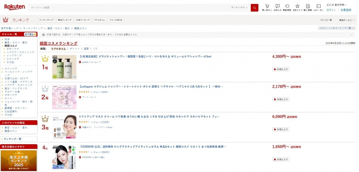Open the 3rd-ranked lift-up mask product thumbnail
This screenshot has width=359, height=172.
(x=64, y=127)
